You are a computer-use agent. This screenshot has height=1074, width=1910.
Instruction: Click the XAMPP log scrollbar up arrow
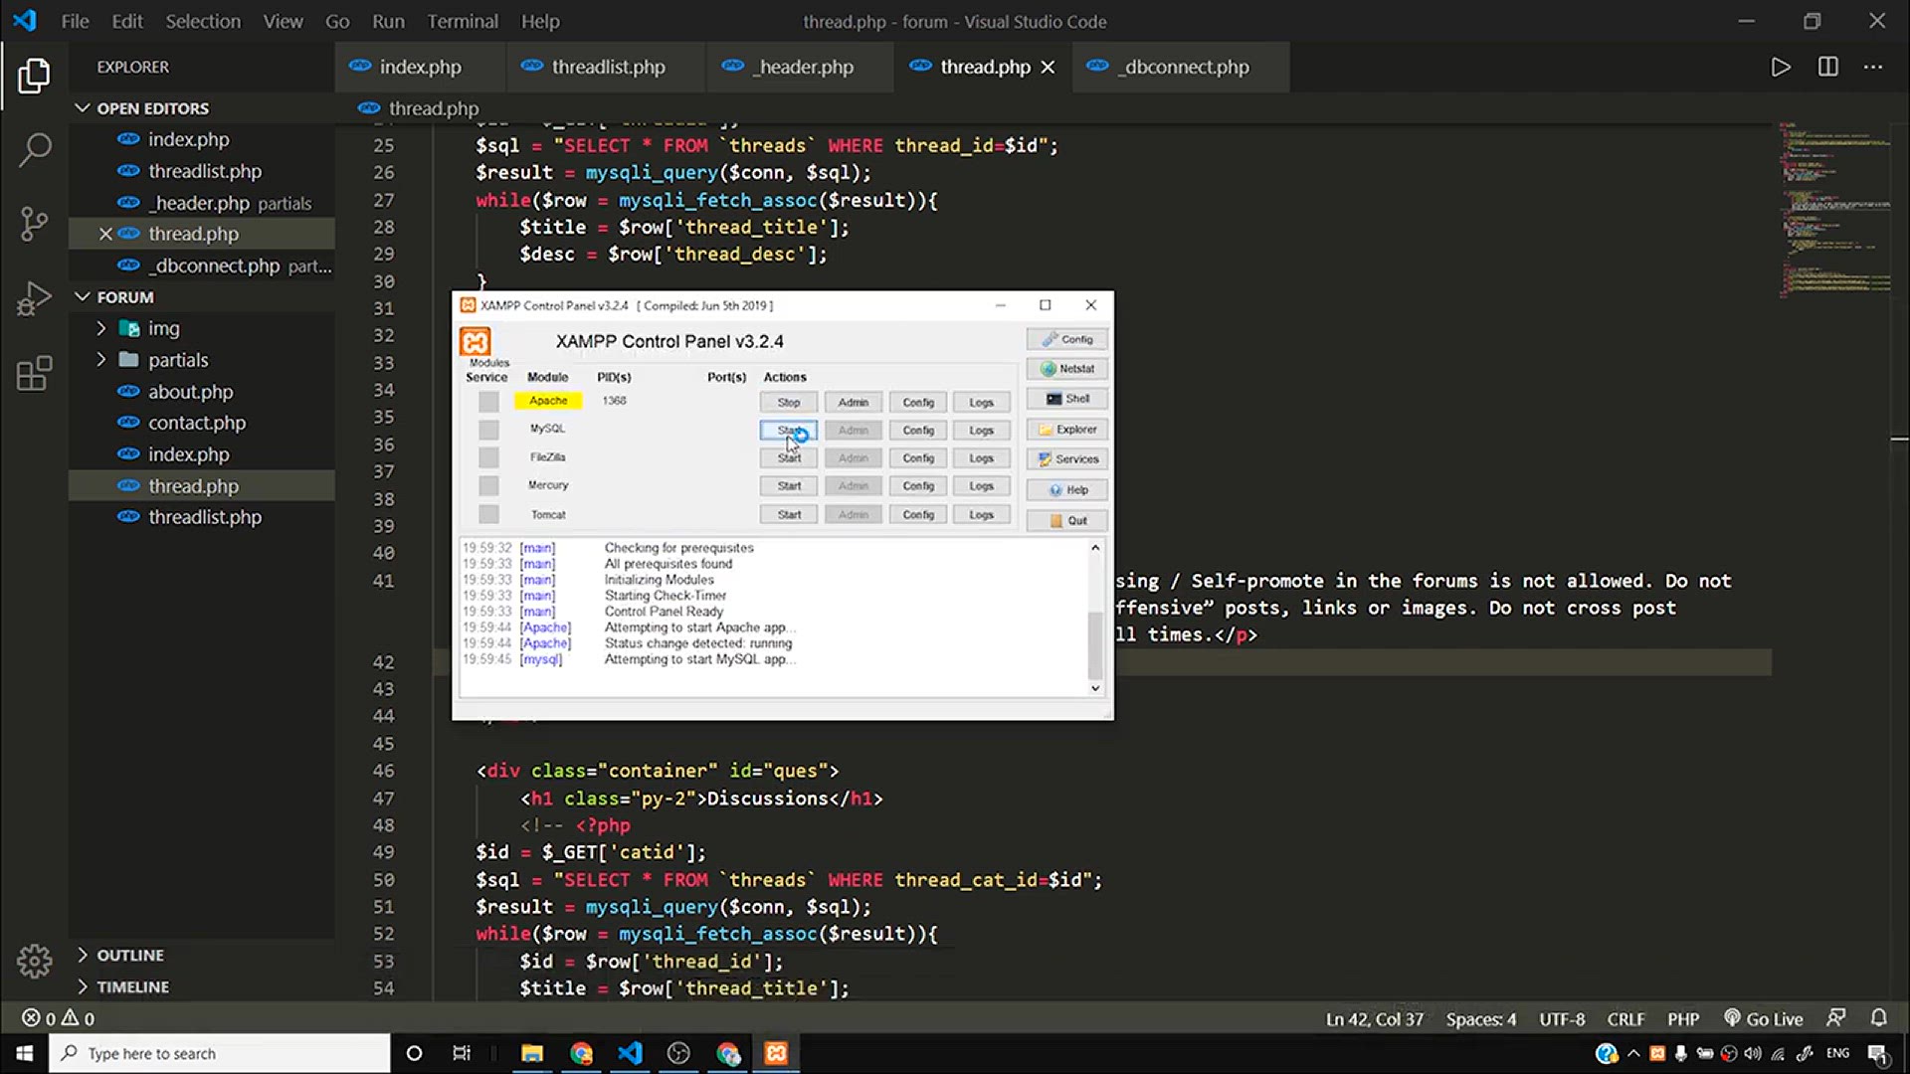click(x=1095, y=547)
